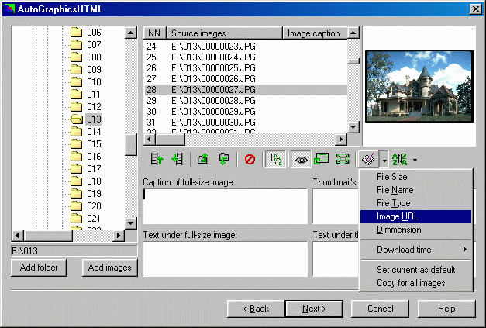The image size is (486, 328).
Task: Select folder 016 in the tree
Action: click(94, 157)
